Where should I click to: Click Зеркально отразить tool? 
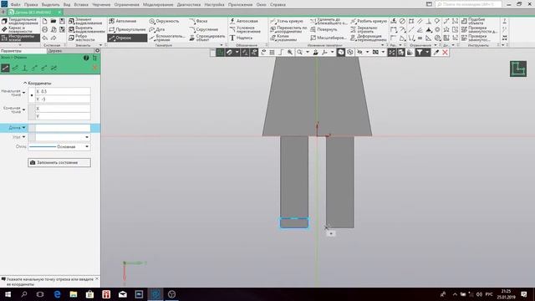[364, 30]
